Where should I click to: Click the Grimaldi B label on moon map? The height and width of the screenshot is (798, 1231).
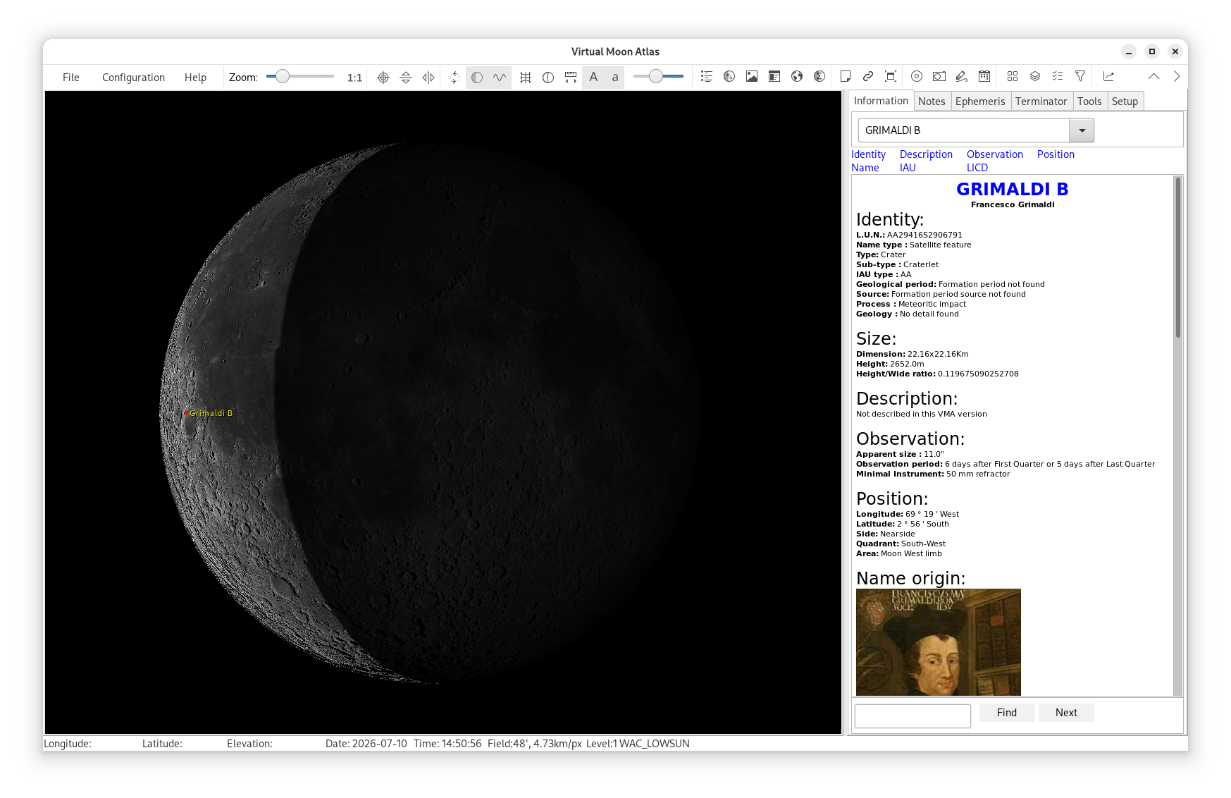[x=211, y=413]
